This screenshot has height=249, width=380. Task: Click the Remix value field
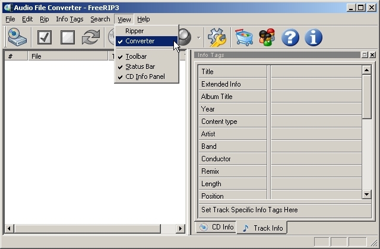316,171
